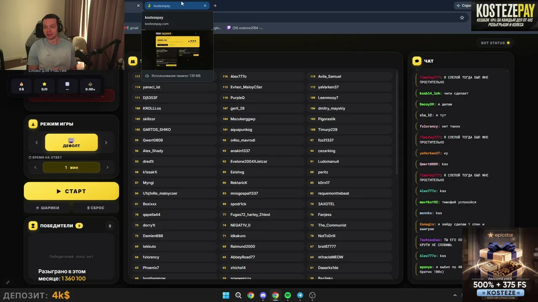The height and width of the screenshot is (302, 538).
Task: Click the participants list scrollbar
Action: pyautogui.click(x=397, y=124)
